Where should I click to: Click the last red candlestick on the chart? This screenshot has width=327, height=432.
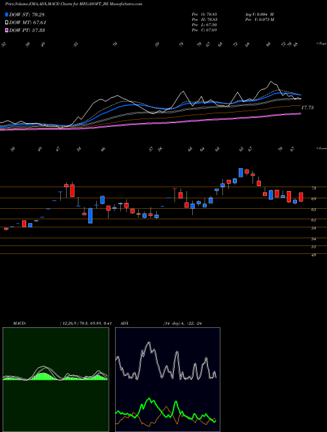[301, 197]
